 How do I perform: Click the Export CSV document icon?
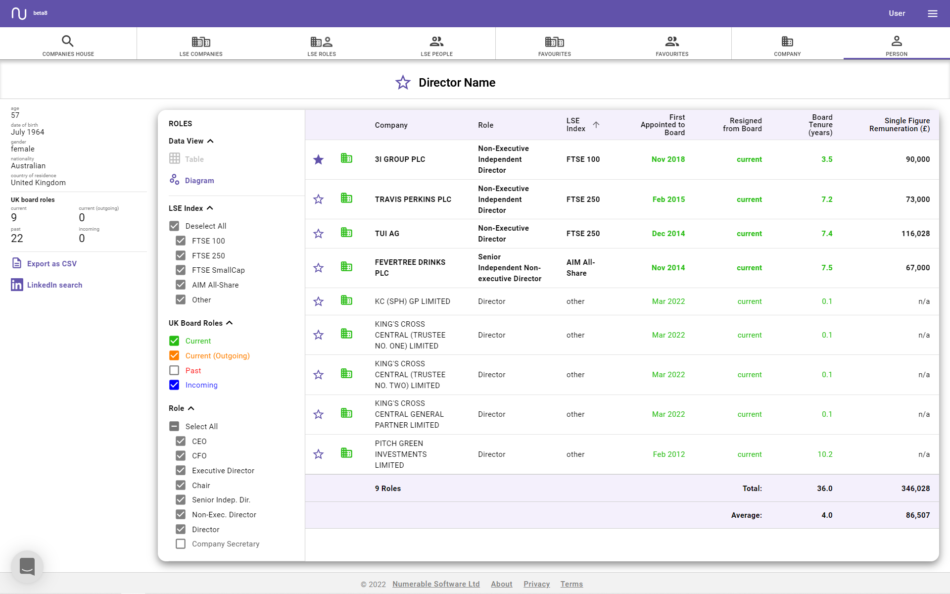(17, 263)
